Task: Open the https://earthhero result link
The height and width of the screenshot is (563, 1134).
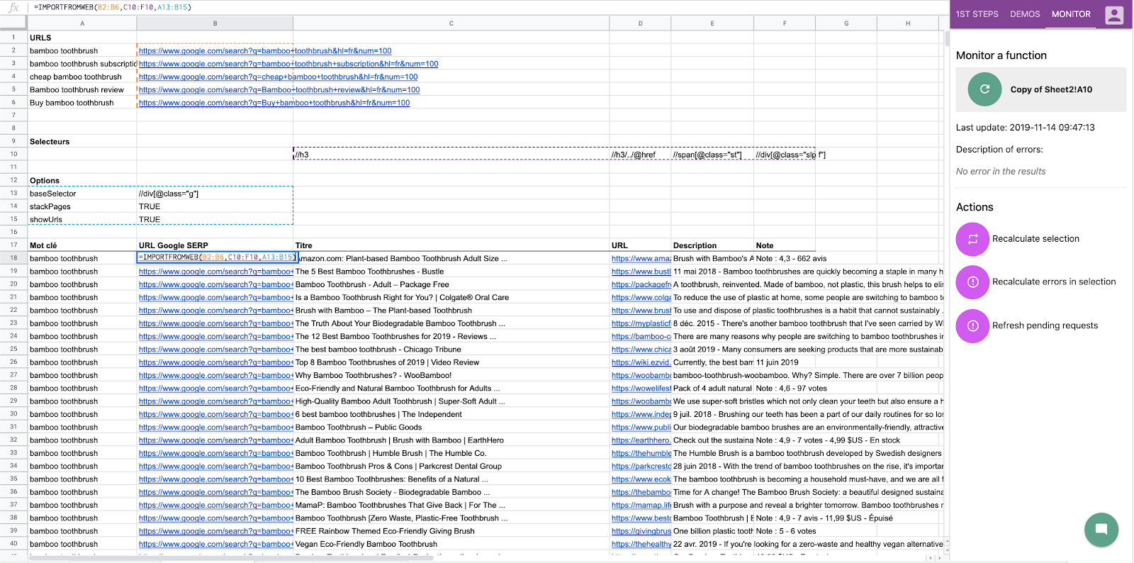Action: coord(641,440)
